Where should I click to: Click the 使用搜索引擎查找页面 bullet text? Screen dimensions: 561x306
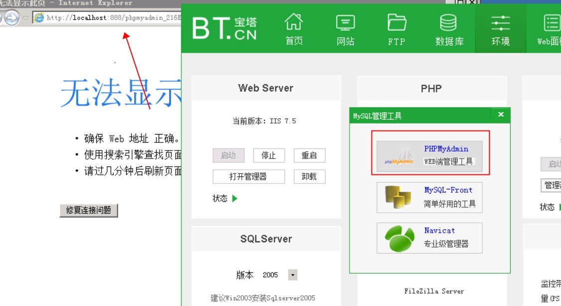click(x=133, y=154)
